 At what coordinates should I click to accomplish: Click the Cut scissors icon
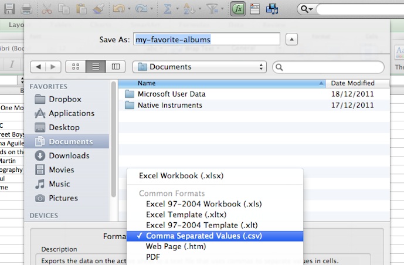pyautogui.click(x=47, y=9)
